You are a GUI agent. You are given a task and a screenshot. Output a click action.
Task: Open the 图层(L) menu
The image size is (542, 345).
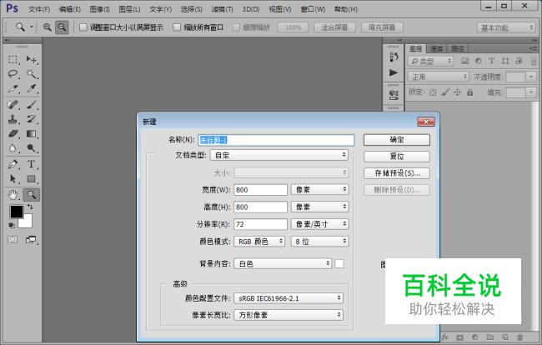[x=129, y=9]
